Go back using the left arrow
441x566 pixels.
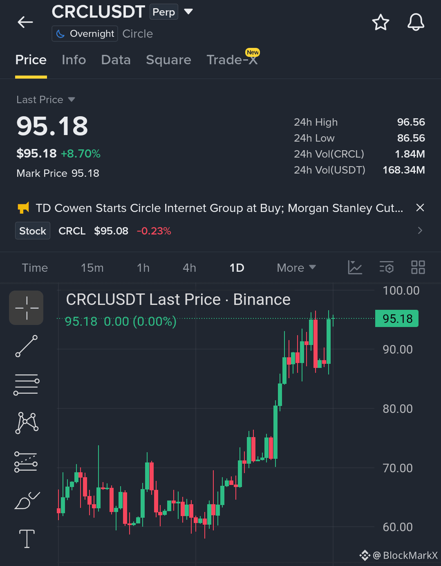(25, 22)
